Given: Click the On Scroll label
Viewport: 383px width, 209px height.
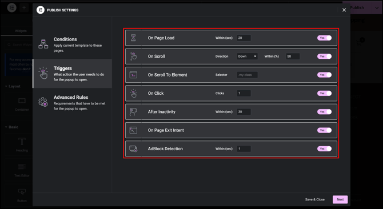Looking at the screenshot, I should [x=156, y=57].
